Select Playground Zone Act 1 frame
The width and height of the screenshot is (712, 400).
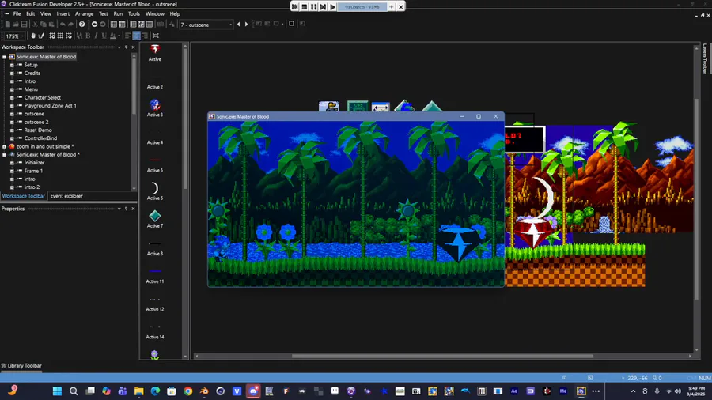coord(50,106)
